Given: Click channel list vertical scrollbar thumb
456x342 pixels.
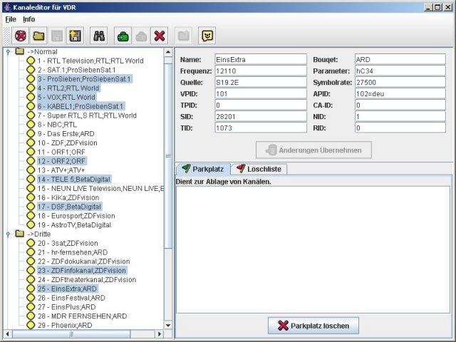Looking at the screenshot, I should coord(168,155).
